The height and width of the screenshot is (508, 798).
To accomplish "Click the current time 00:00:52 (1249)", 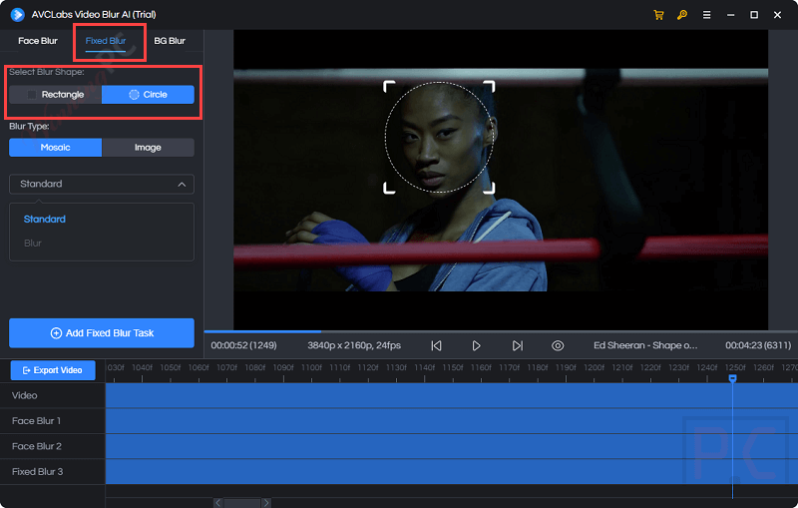I will (x=243, y=345).
